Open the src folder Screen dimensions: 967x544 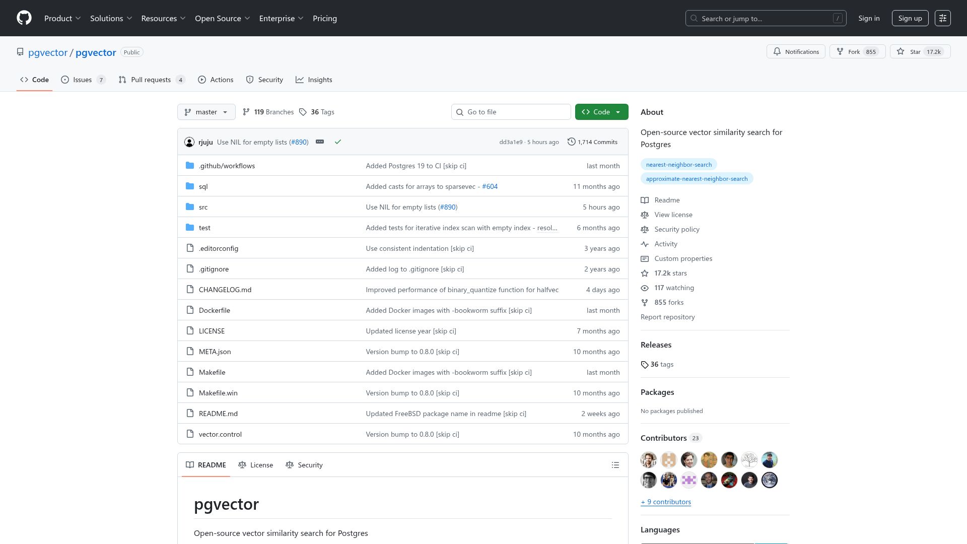pos(203,207)
